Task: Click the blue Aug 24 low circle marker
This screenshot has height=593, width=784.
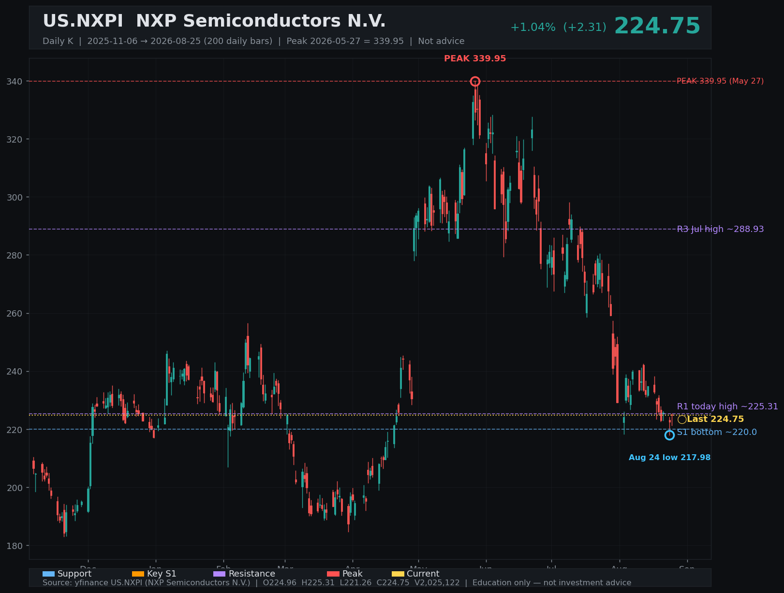Action: [x=669, y=435]
